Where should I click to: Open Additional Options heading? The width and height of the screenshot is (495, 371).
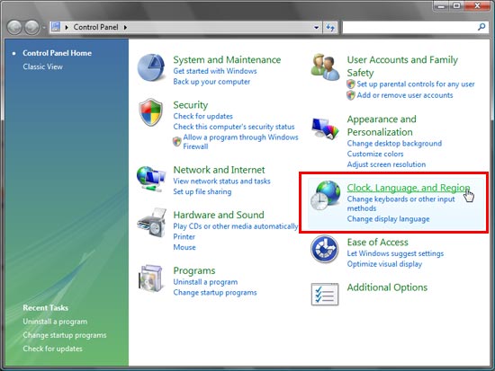(387, 287)
